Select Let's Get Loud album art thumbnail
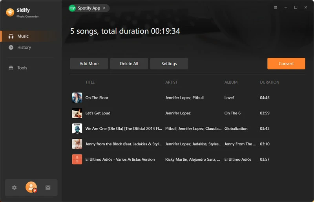314x202 pixels. (77, 113)
